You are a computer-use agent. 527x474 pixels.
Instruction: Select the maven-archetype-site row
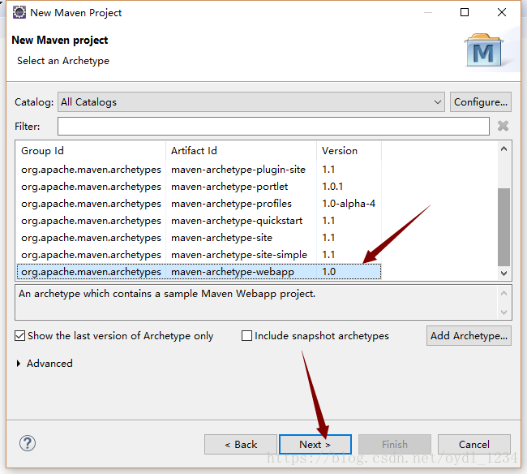tap(199, 238)
